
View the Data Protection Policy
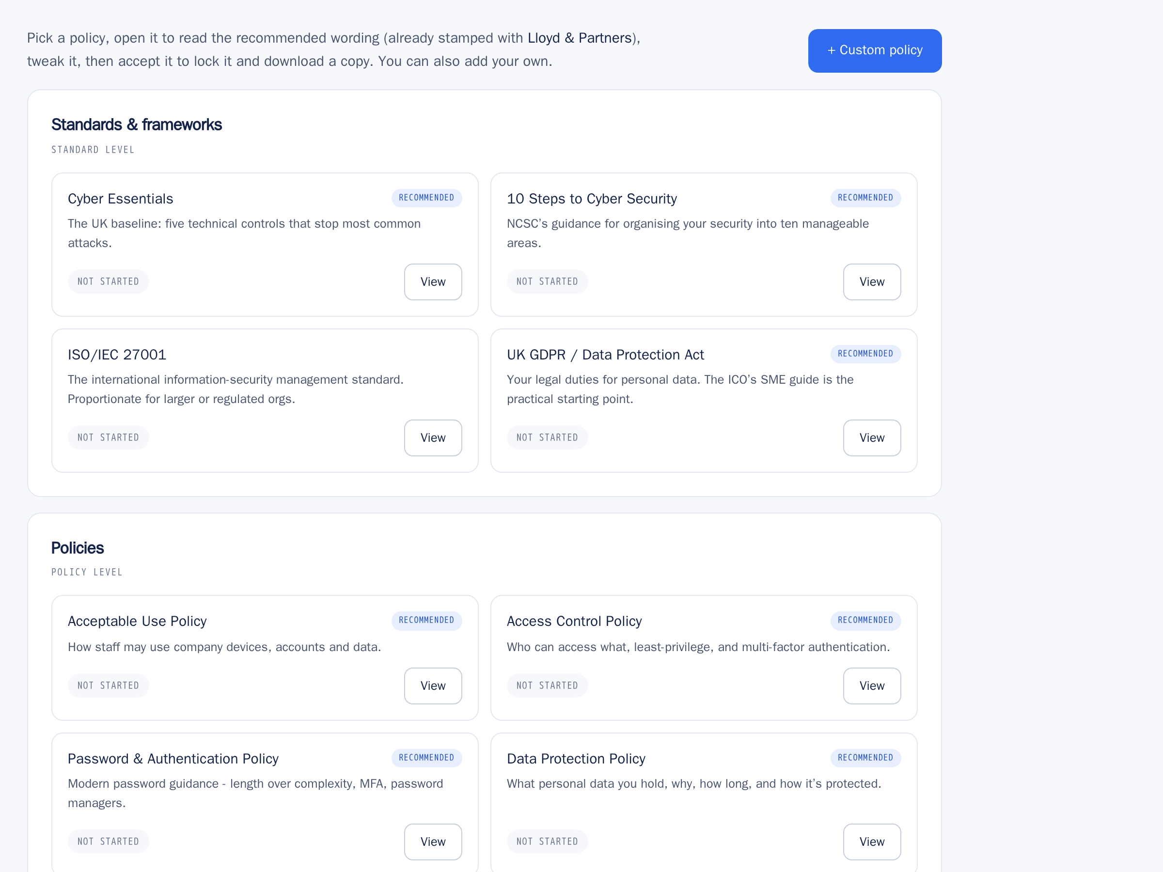click(x=872, y=841)
